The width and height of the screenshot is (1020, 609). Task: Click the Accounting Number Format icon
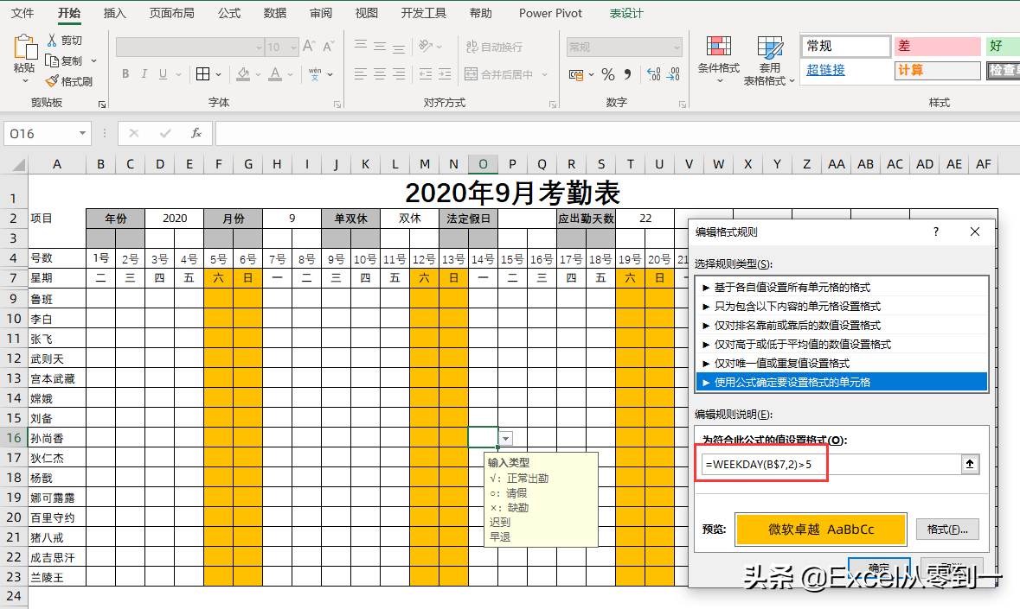(x=575, y=74)
